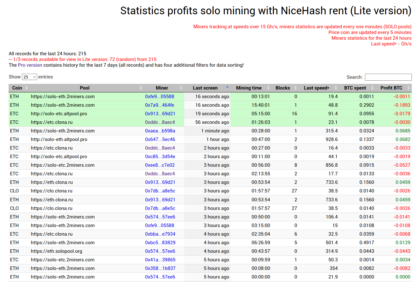Viewport: 420px width, 282px height.
Task: Click mining time 06:26:59
Action: point(261,243)
